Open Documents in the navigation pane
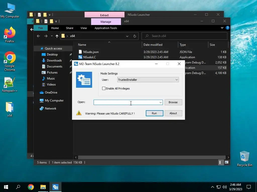This screenshot has width=257, height=192. tap(54, 66)
